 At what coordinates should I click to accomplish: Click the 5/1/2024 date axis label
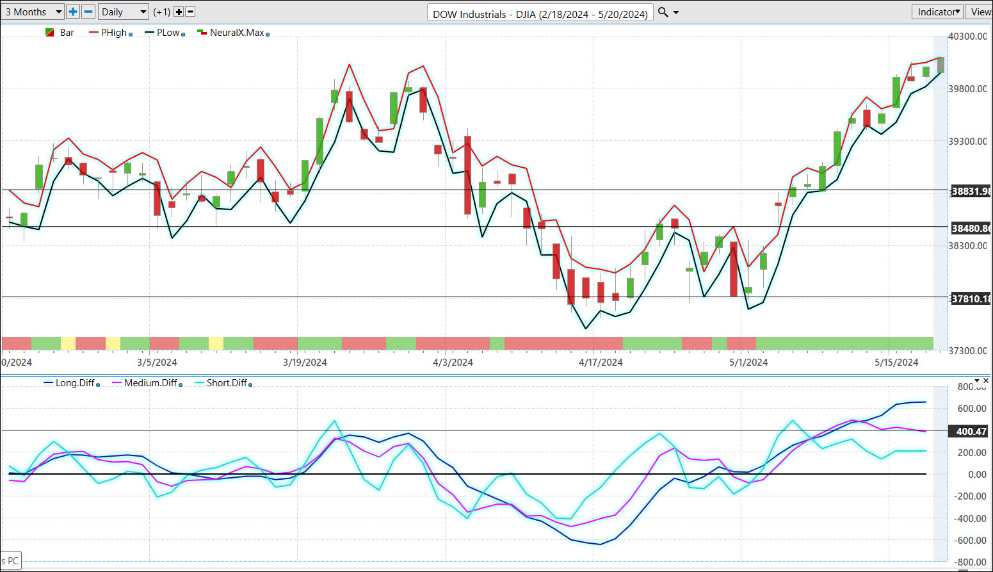pos(748,363)
